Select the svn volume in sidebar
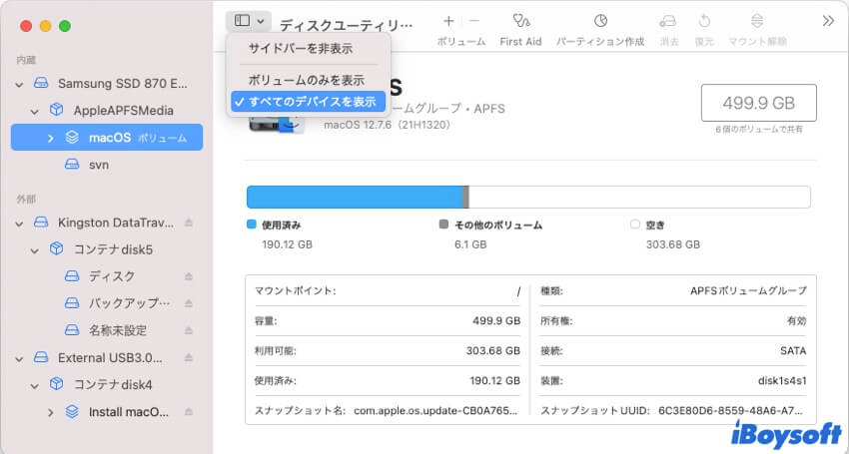This screenshot has height=454, width=849. pyautogui.click(x=107, y=165)
